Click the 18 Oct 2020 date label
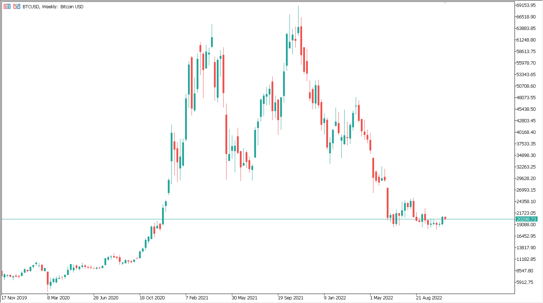 [152, 298]
